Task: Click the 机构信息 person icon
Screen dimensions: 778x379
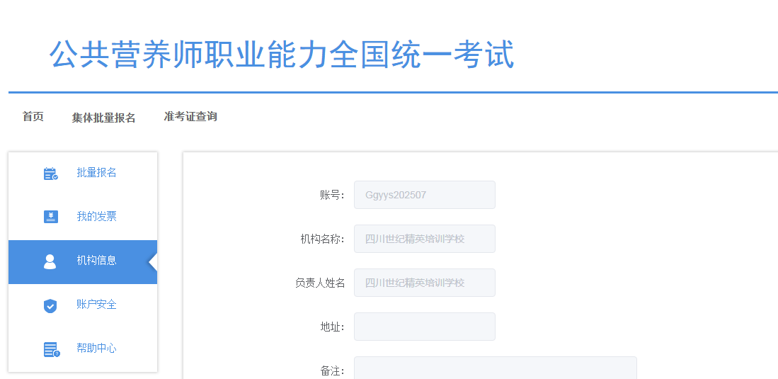Action: (50, 261)
